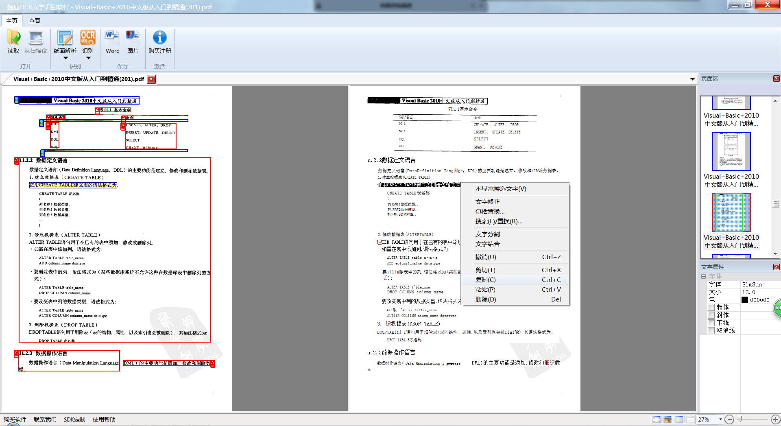Click the 读取 (read file) icon
This screenshot has width=781, height=426.
(13, 42)
